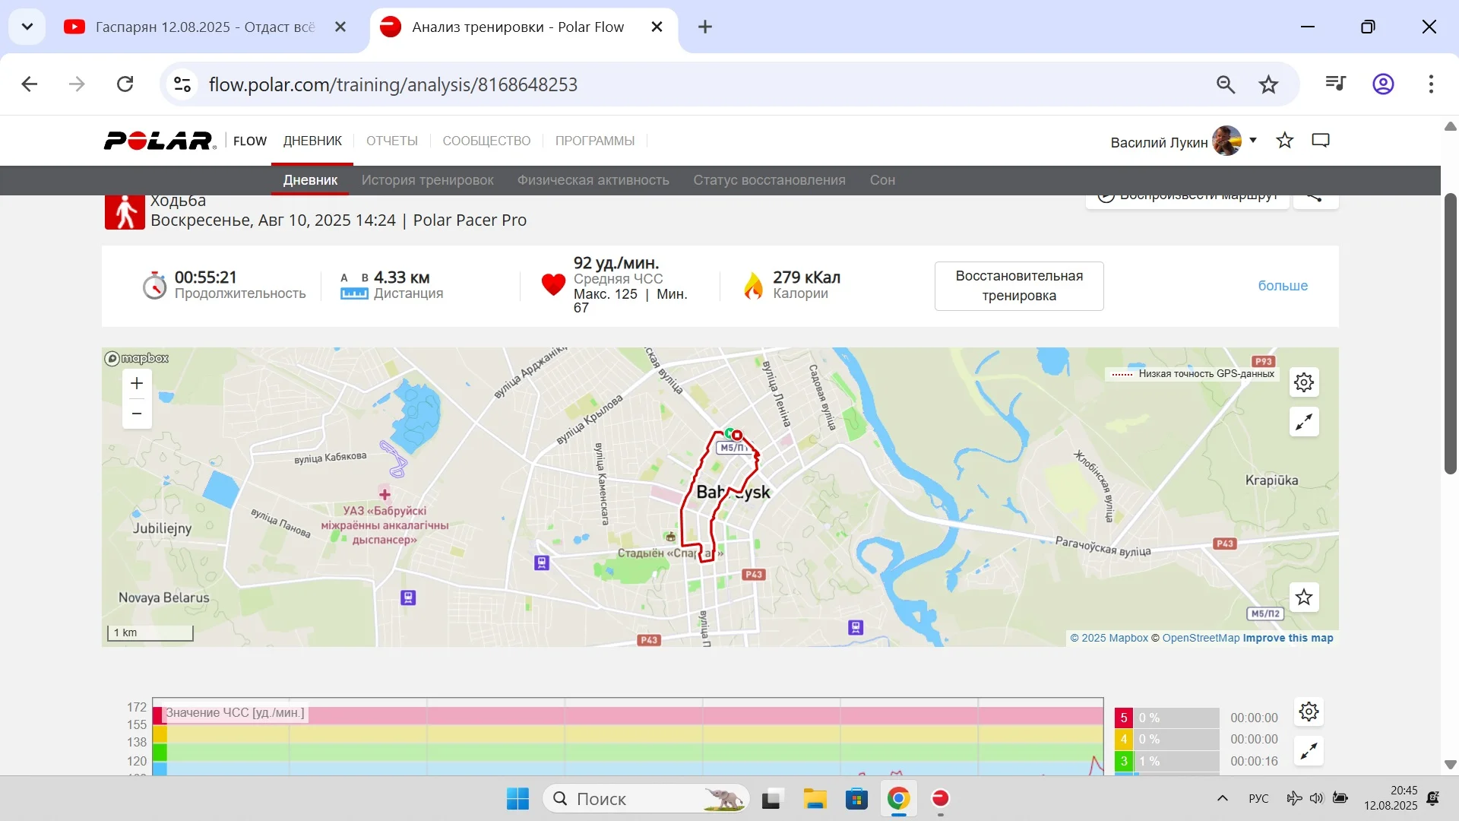Open Chrome tab search dropdown

pyautogui.click(x=27, y=27)
